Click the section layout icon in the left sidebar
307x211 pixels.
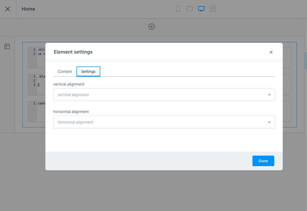click(x=7, y=47)
